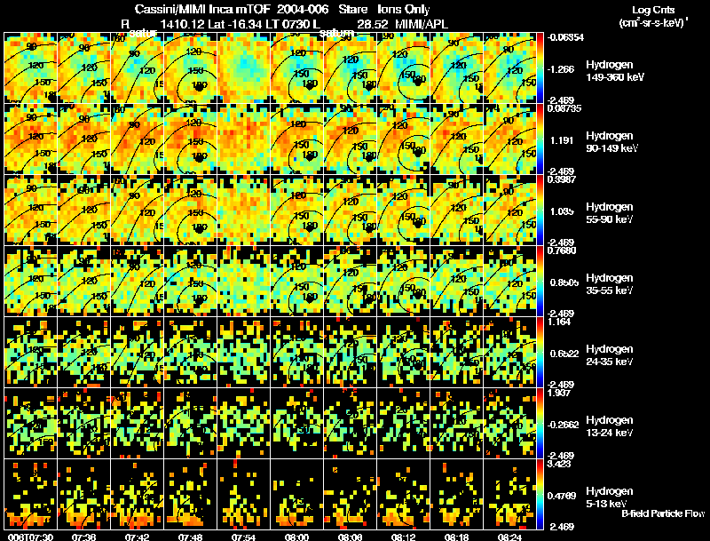This screenshot has height=541, width=710.
Task: Click the 1.191 scale value
Action: [562, 140]
